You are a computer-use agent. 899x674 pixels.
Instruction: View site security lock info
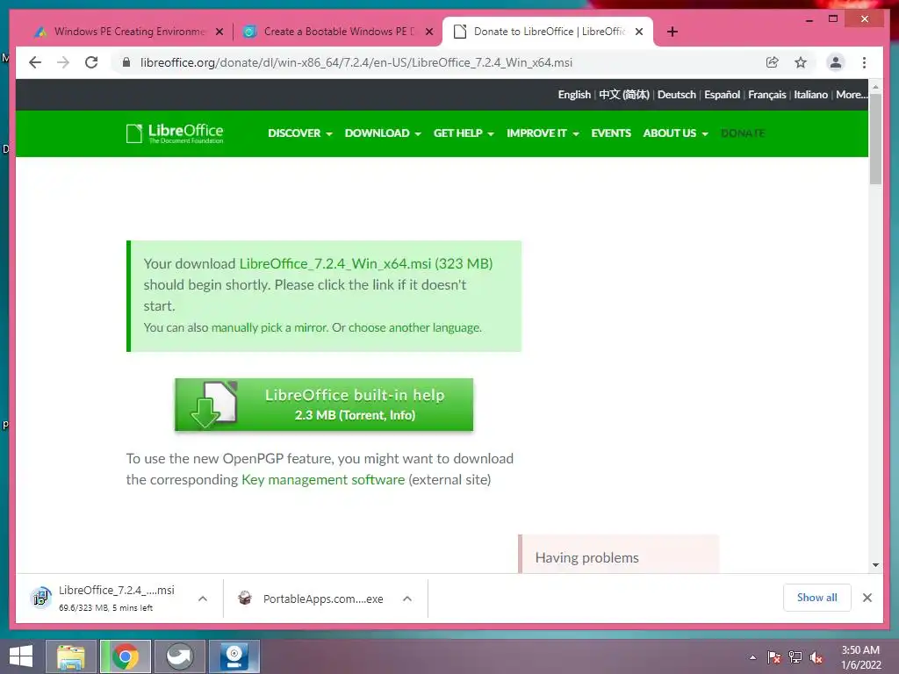(126, 62)
